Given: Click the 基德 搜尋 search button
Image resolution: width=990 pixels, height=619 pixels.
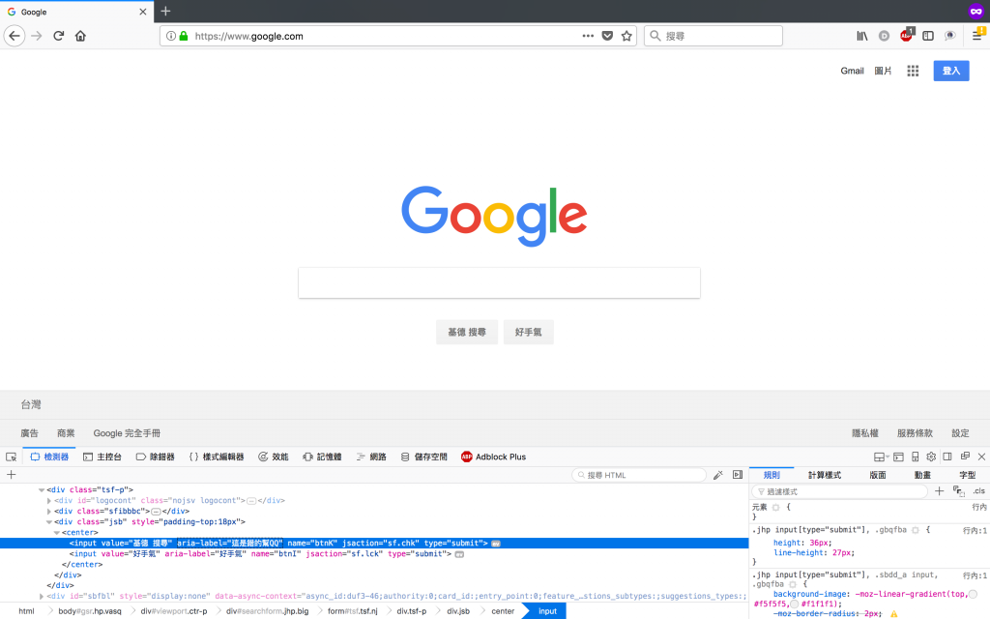Looking at the screenshot, I should tap(467, 333).
